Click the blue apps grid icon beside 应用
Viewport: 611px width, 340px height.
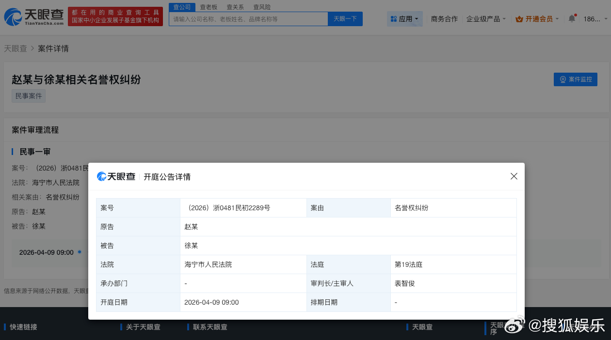coord(394,18)
